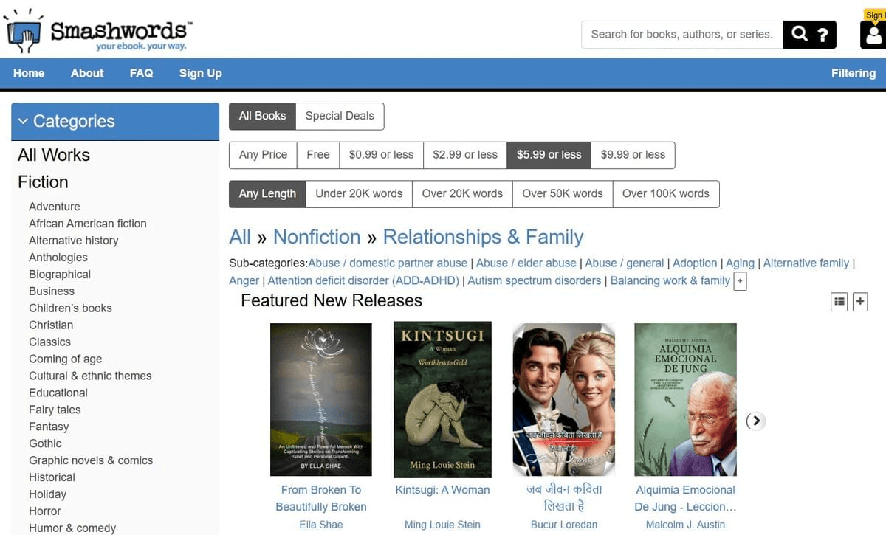The width and height of the screenshot is (886, 535).
Task: Filter results to Under 20K words
Action: pos(359,193)
